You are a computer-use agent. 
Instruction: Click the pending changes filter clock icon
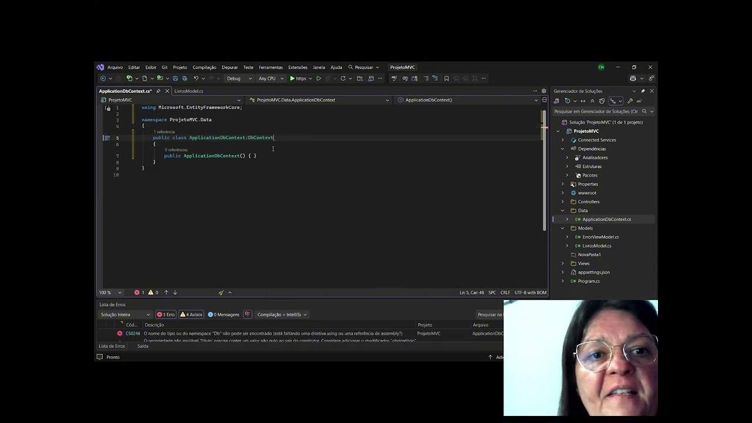coord(568,101)
